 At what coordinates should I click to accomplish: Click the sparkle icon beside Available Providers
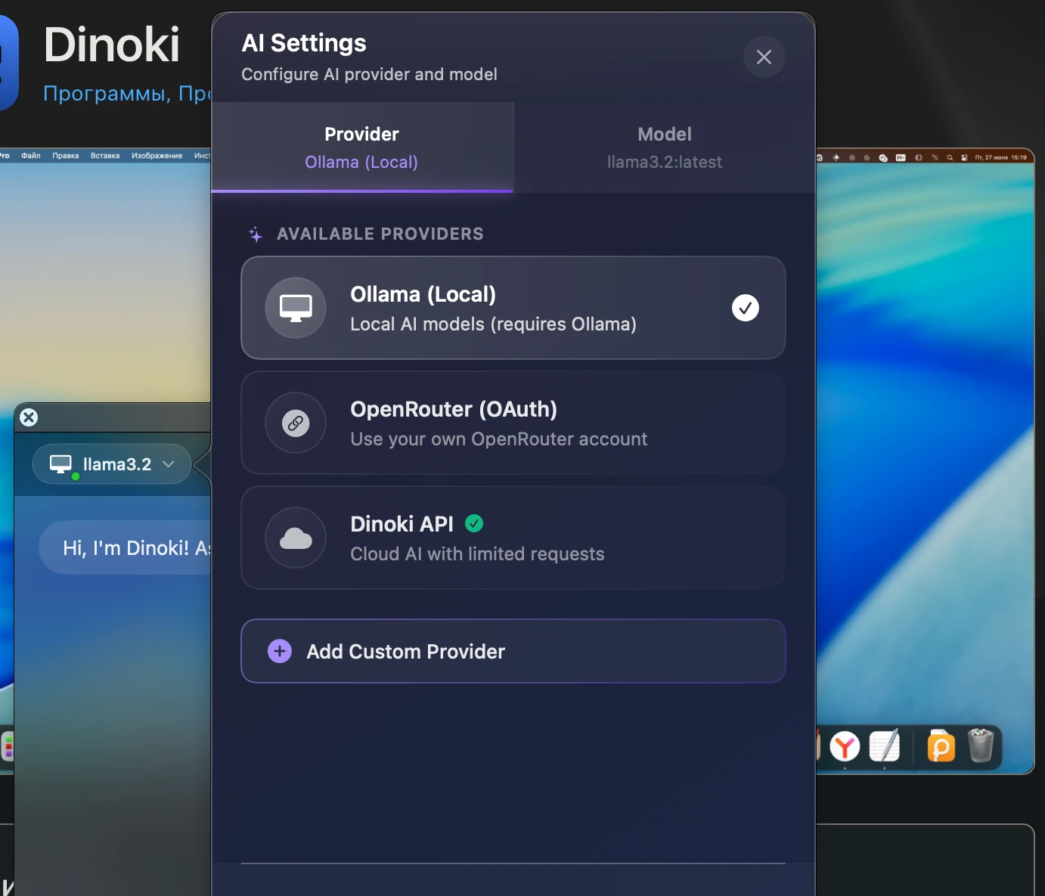tap(256, 234)
